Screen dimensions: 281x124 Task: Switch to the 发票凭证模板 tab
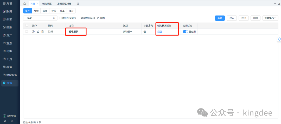click(64, 4)
